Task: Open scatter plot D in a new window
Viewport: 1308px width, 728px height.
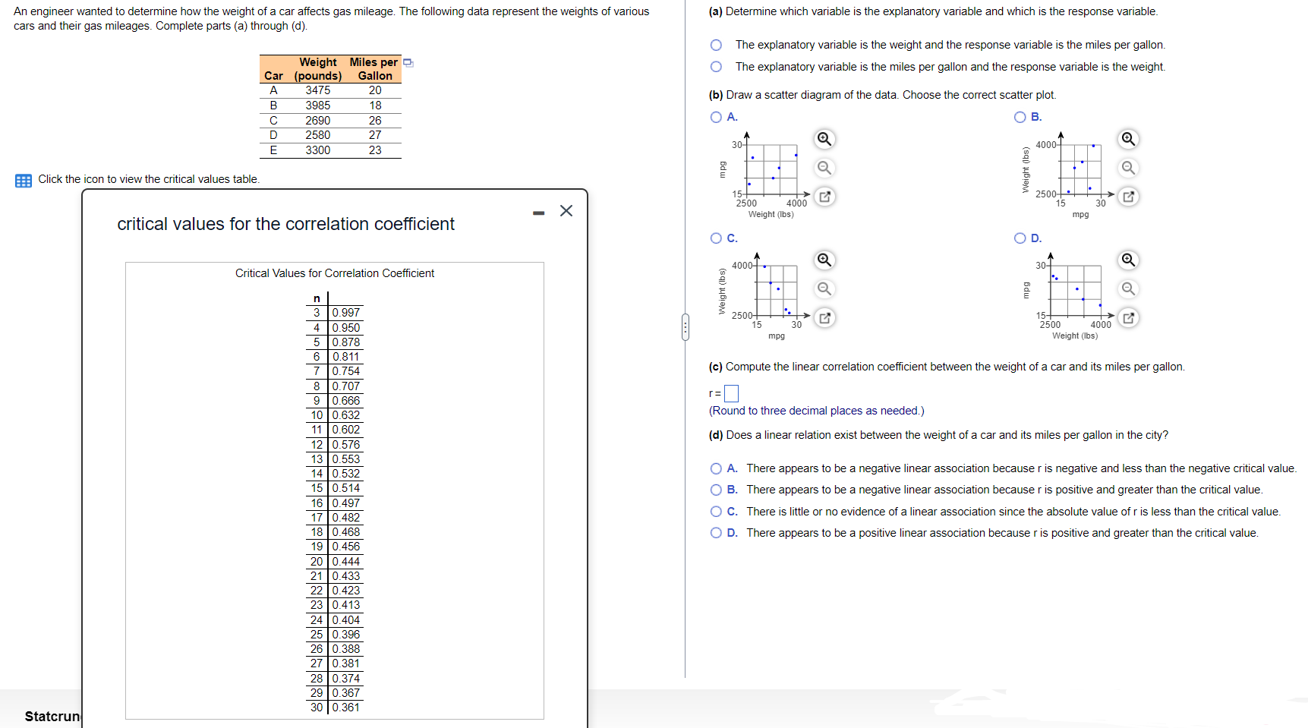Action: pos(1128,317)
